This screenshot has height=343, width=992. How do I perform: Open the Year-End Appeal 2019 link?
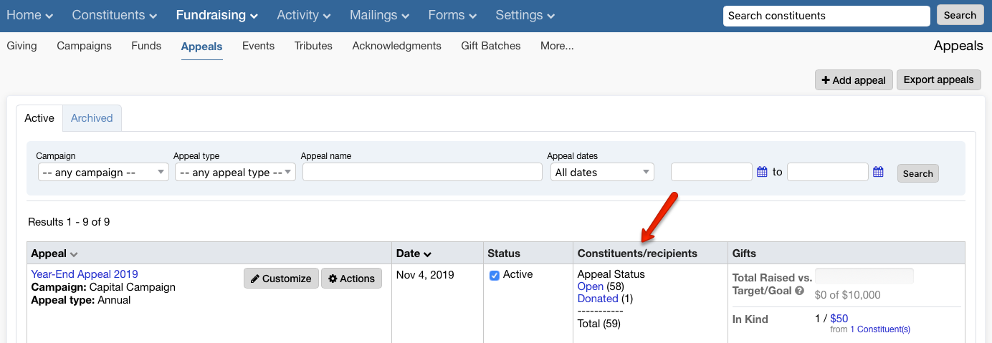(85, 274)
